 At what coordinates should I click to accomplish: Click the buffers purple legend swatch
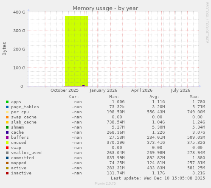(7, 137)
